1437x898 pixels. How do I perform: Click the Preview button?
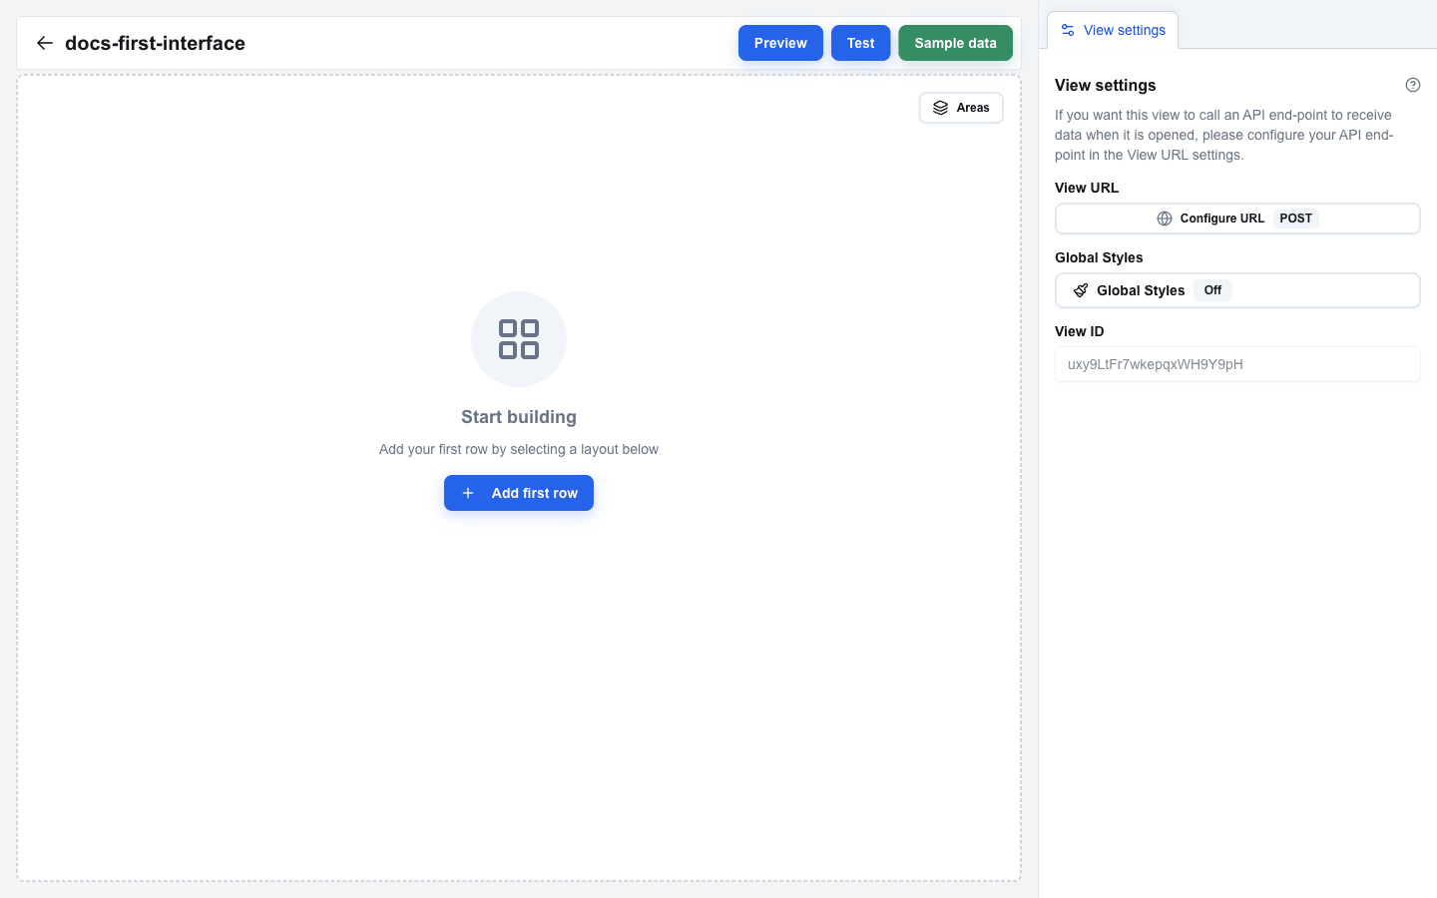(x=780, y=43)
